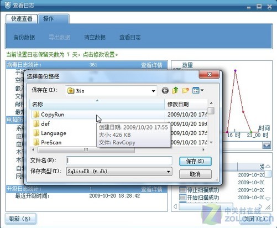This screenshot has height=228, width=277.
Task: Minimize the 查看日志 window
Action: tap(249, 7)
